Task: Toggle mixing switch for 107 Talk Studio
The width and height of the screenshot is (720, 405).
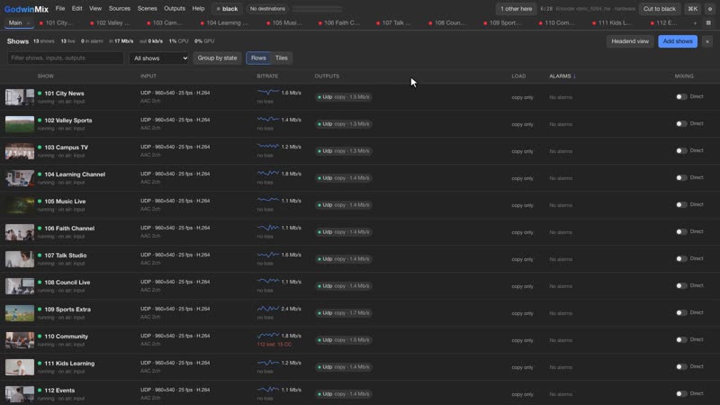Action: coord(681,259)
